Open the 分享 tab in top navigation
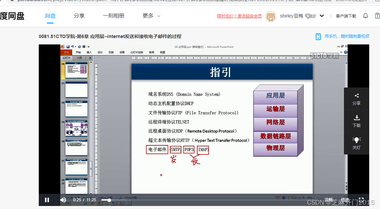Image resolution: width=380 pixels, height=209 pixels. click(x=79, y=16)
